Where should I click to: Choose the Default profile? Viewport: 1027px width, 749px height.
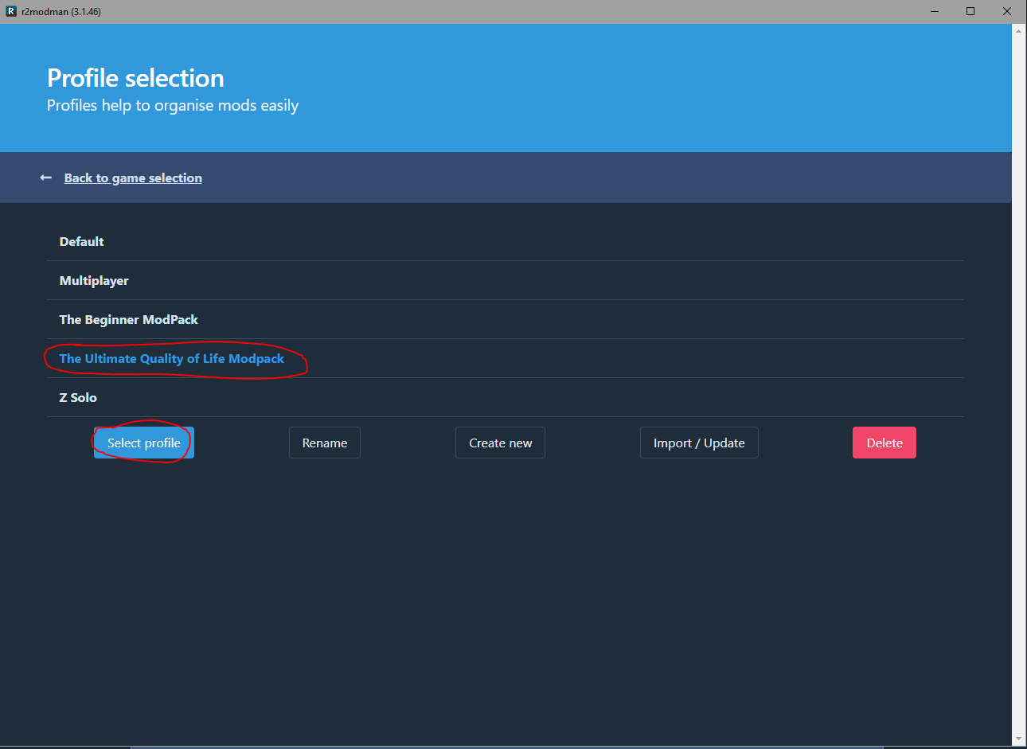point(82,242)
